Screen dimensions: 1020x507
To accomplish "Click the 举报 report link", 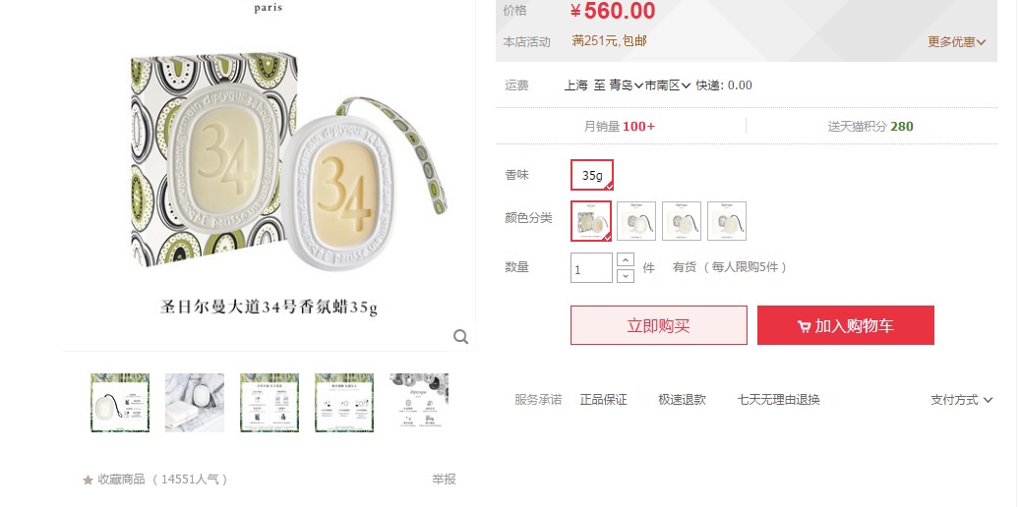I will (x=444, y=479).
